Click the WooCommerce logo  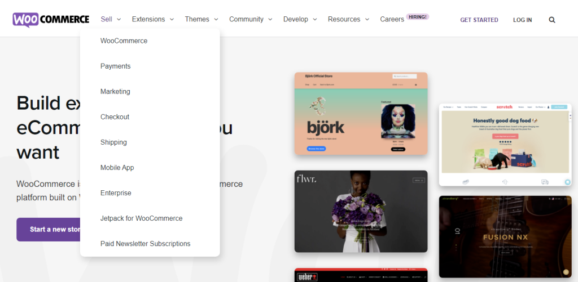point(51,20)
